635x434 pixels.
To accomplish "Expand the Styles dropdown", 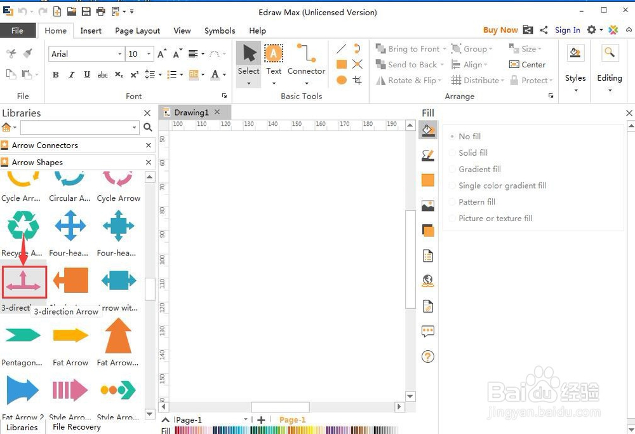I will pyautogui.click(x=575, y=90).
